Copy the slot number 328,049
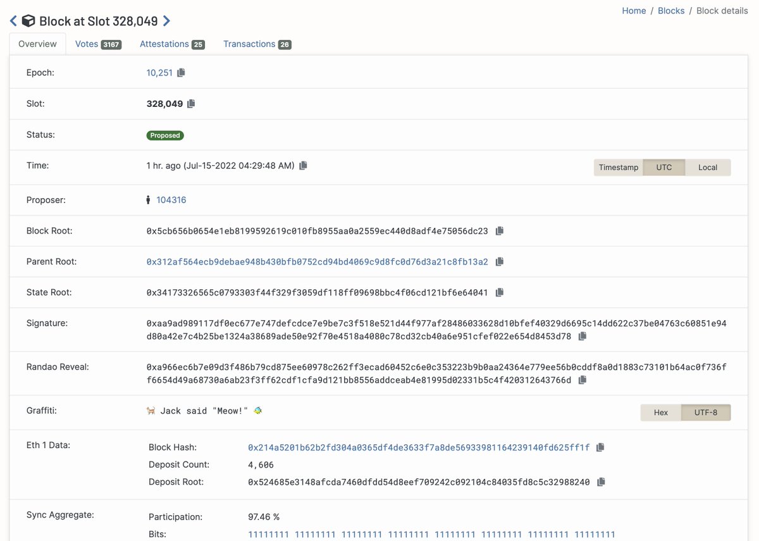 point(191,104)
